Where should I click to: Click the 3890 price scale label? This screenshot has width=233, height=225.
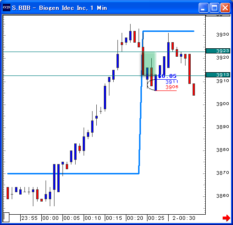pyautogui.click(x=223, y=127)
